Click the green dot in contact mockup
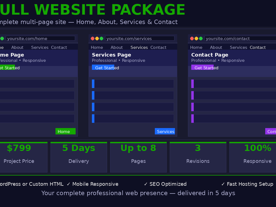The width and height of the screenshot is (276, 207). [x=201, y=39]
